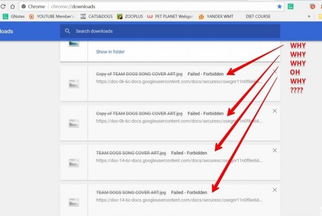322x216 pixels.
Task: Click the chrome://downloads address bar
Action: click(x=151, y=6)
